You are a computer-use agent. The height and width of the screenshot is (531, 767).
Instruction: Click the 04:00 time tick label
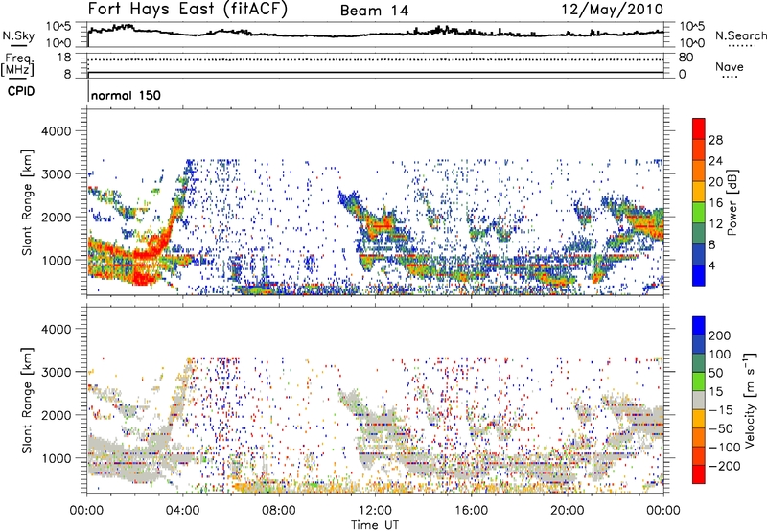click(x=183, y=511)
